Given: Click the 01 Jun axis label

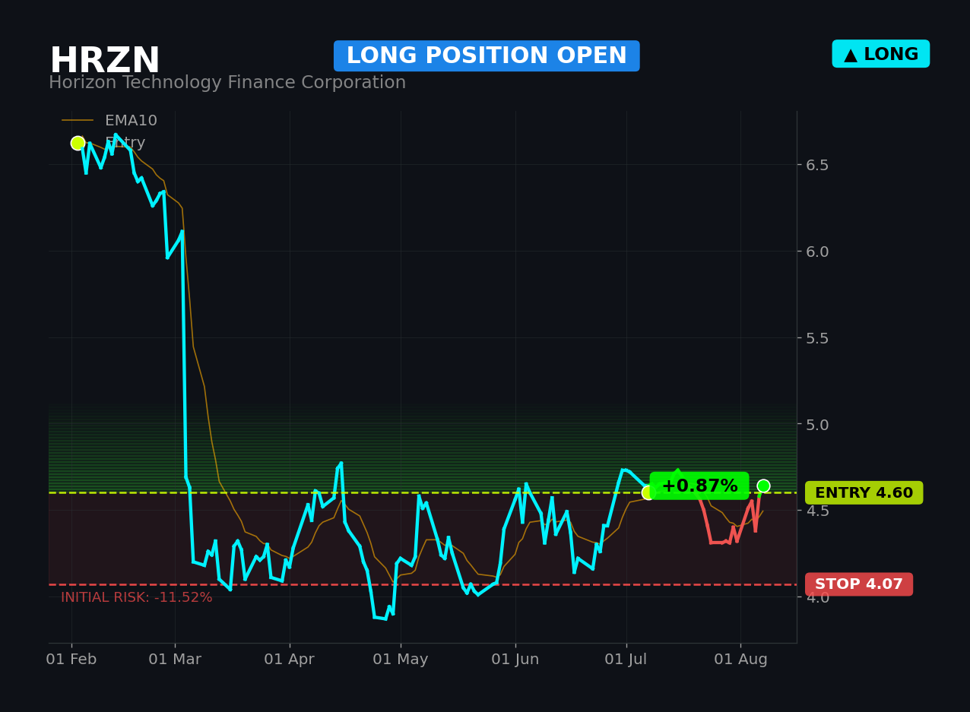Looking at the screenshot, I should coord(515,660).
